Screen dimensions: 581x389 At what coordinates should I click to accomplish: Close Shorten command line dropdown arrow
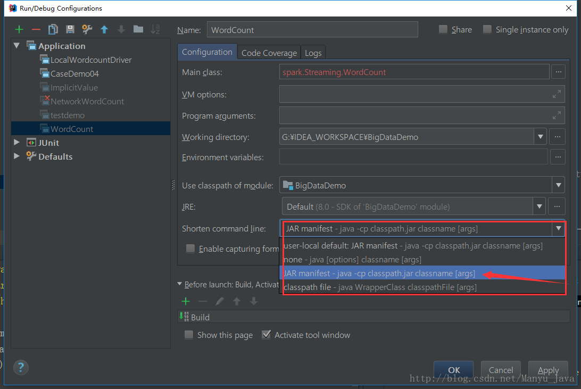coord(559,229)
